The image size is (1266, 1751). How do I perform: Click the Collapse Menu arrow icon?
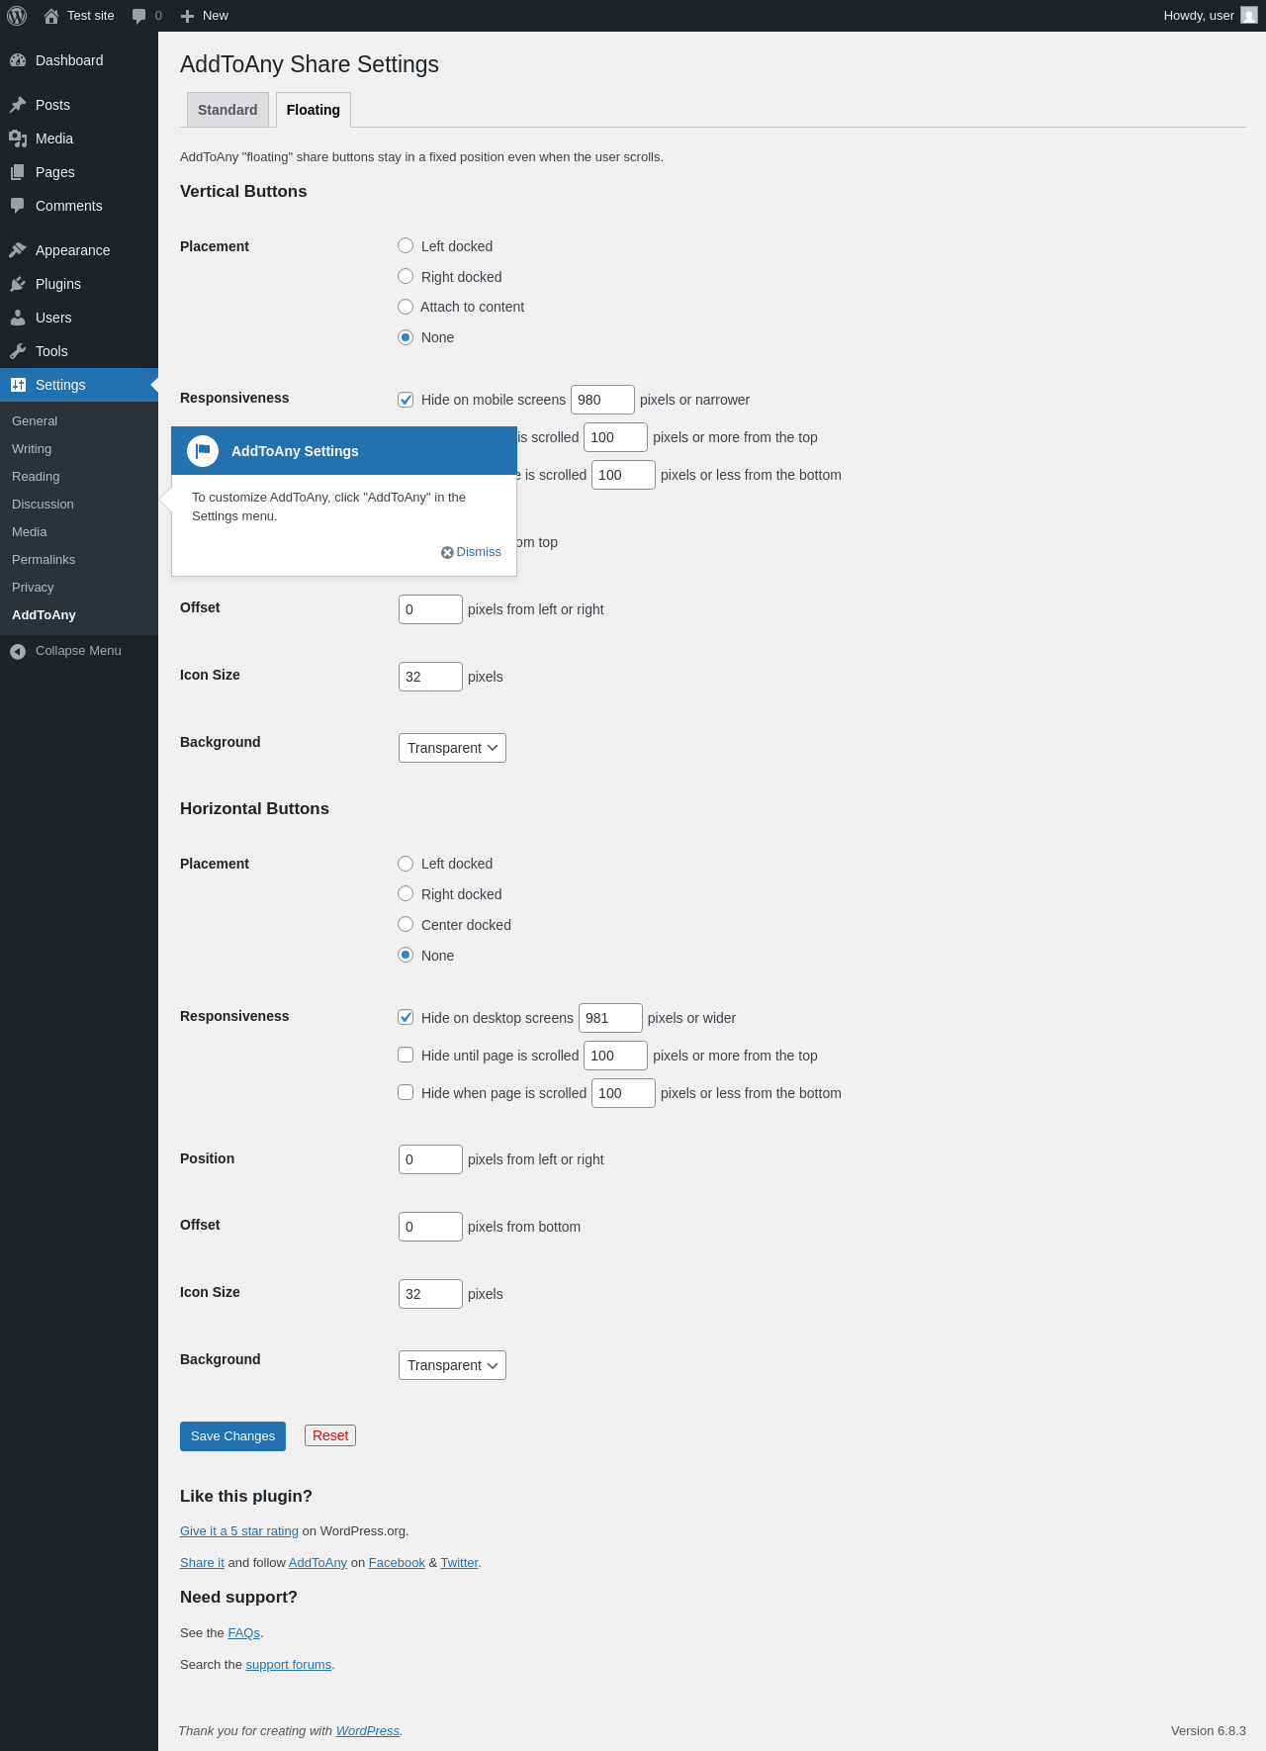tap(18, 651)
